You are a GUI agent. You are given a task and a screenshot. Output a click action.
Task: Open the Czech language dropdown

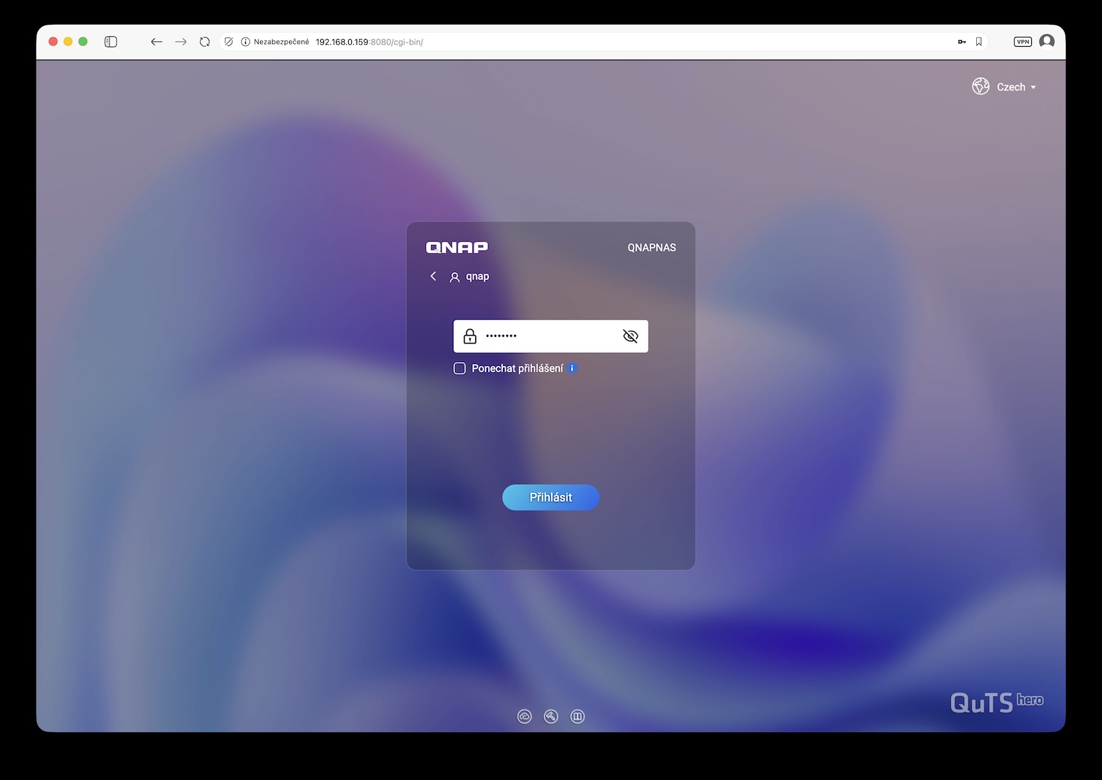1016,87
